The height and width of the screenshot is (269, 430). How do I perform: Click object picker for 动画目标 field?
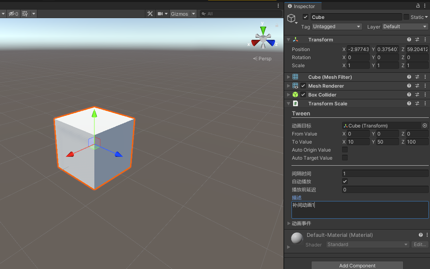(424, 125)
